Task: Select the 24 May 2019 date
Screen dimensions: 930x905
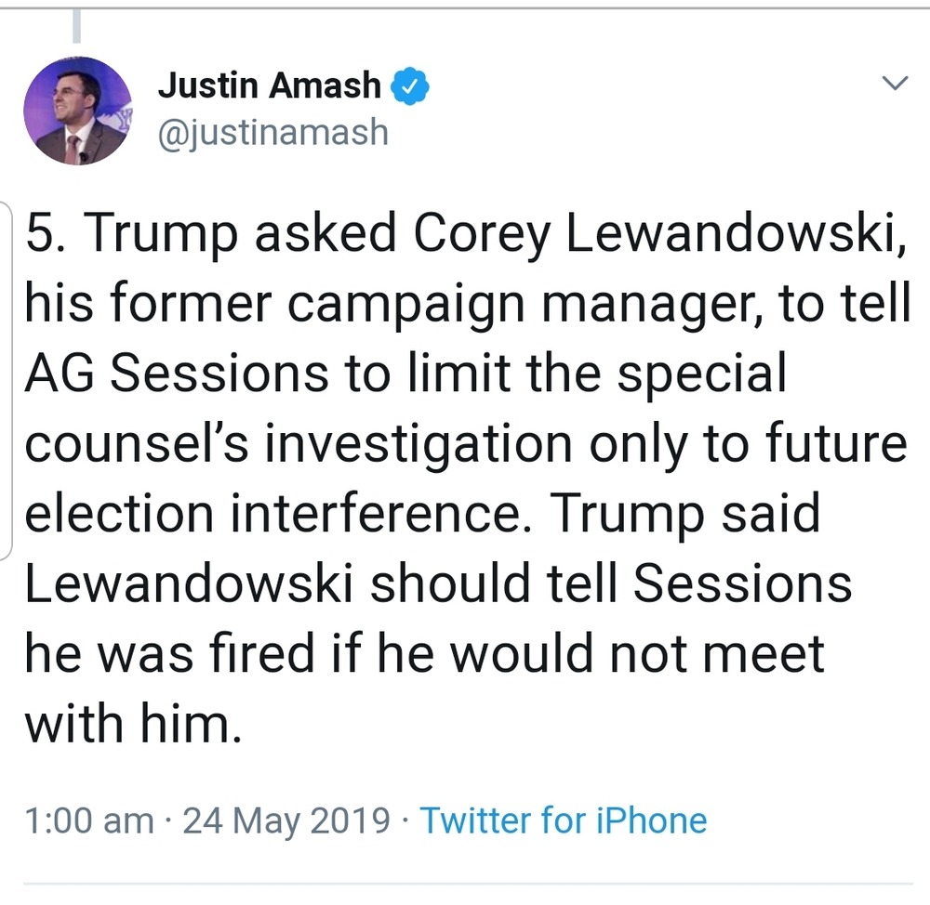Action: [x=286, y=820]
